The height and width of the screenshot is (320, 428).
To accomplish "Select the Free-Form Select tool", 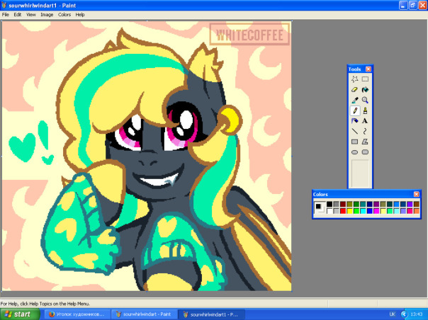I will point(354,79).
